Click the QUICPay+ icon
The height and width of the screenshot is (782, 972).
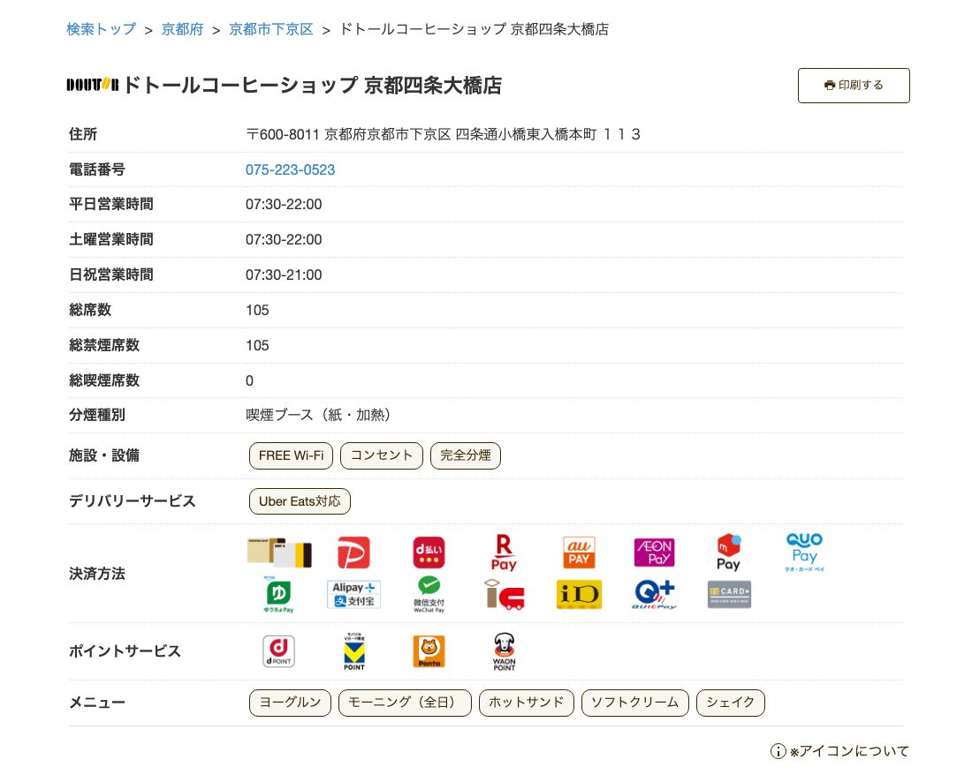point(654,594)
